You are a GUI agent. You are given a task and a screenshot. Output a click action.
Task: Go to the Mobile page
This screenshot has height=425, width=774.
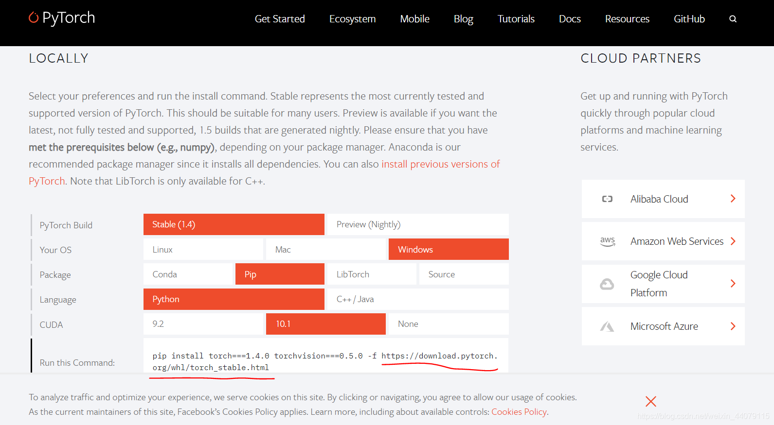pos(414,19)
